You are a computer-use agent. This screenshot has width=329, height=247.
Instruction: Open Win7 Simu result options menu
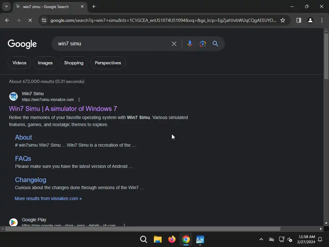(x=79, y=100)
